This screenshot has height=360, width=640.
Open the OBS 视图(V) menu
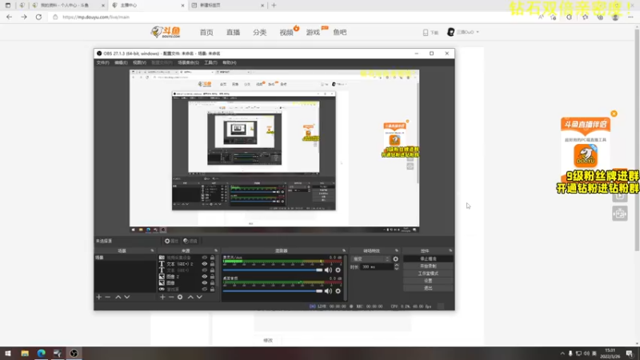[x=139, y=63]
